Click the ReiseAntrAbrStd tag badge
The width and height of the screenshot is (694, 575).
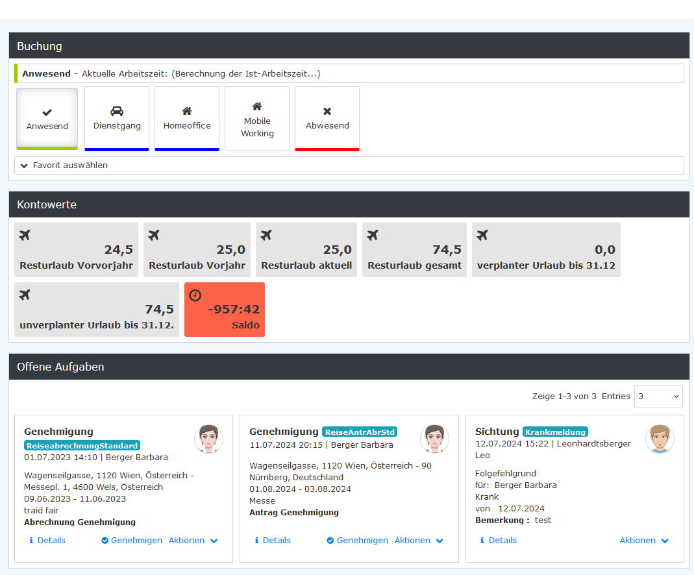tap(360, 432)
